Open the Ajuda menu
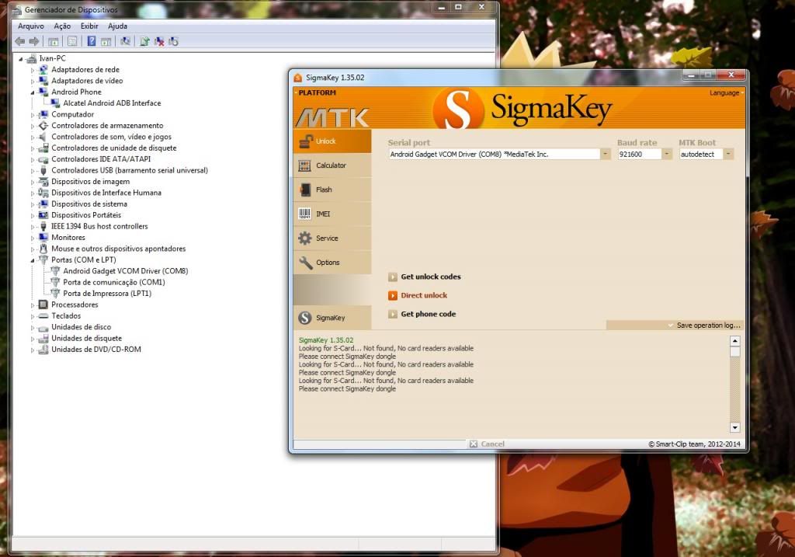Viewport: 795px width, 557px height. click(x=118, y=26)
